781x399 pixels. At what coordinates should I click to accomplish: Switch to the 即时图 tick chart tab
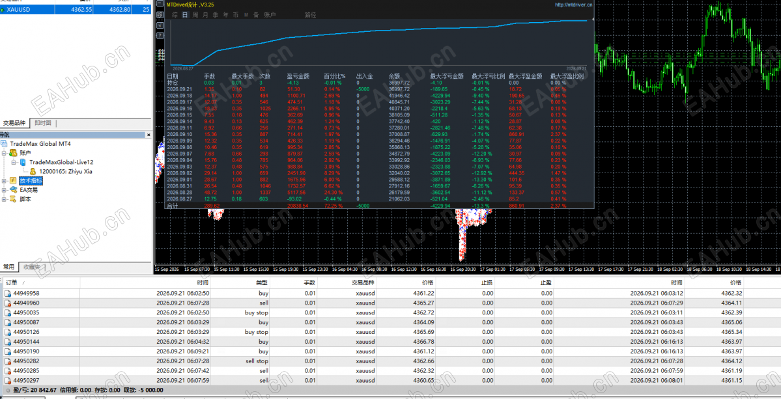(x=43, y=124)
